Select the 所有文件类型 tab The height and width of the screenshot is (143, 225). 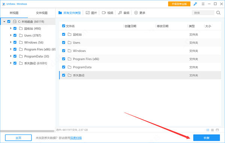pyautogui.click(x=70, y=13)
